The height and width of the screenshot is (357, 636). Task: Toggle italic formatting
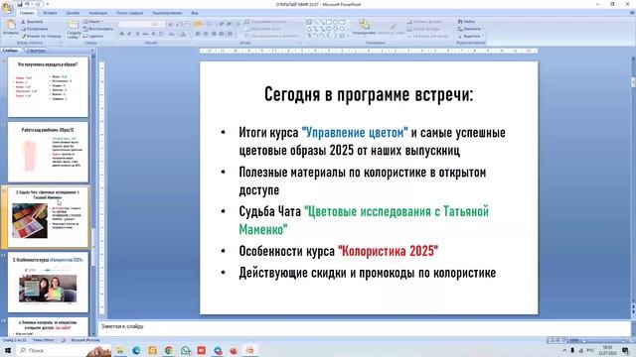[129, 34]
